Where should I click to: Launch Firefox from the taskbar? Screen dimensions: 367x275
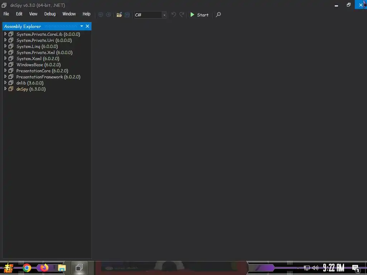pos(44,267)
